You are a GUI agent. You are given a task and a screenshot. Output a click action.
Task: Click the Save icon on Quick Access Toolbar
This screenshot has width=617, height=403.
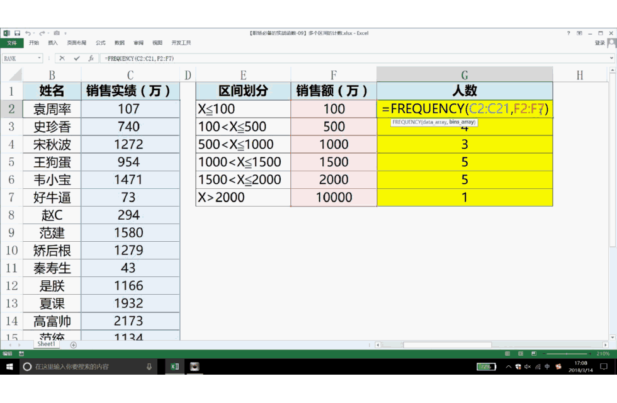18,33
